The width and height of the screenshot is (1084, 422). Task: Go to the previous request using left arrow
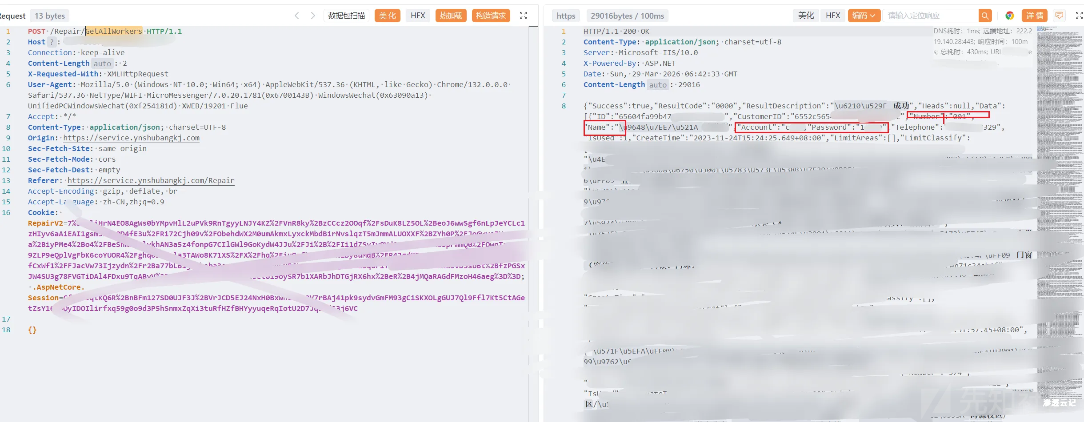tap(296, 16)
